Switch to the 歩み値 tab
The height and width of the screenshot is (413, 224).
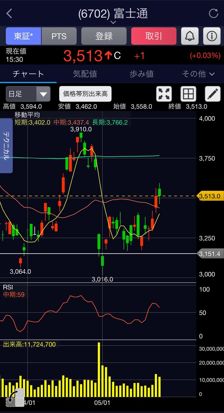coord(142,74)
